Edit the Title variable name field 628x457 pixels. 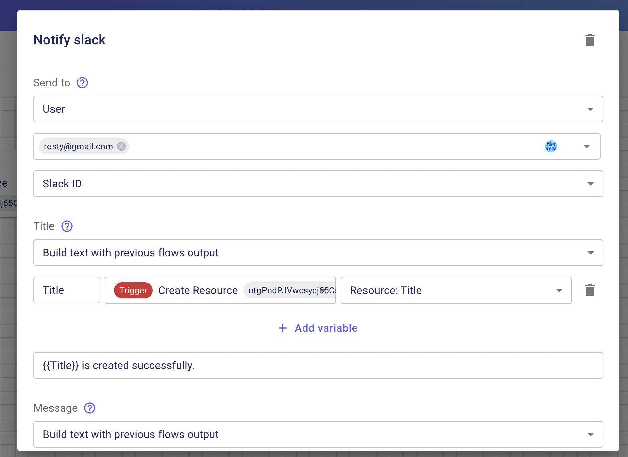coord(67,290)
